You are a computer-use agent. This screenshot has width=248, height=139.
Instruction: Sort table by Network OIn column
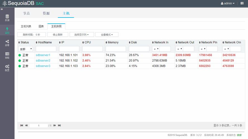(232, 43)
